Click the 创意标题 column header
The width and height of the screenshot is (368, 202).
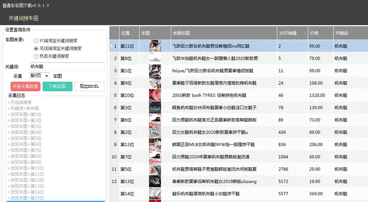coord(224,33)
